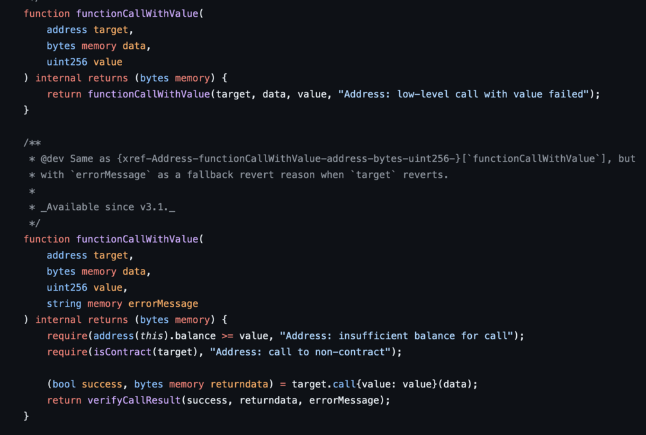This screenshot has width=646, height=435.
Task: Click the '/**' comment opening line
Action: (32, 142)
